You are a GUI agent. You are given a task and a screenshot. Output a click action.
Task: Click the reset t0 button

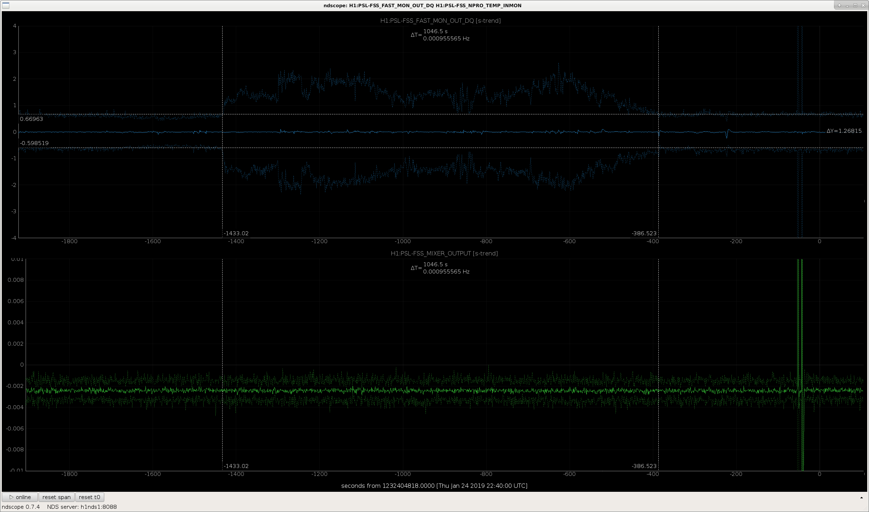tap(89, 497)
